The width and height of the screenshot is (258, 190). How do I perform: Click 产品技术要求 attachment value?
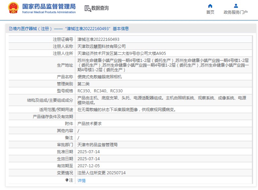89,124
